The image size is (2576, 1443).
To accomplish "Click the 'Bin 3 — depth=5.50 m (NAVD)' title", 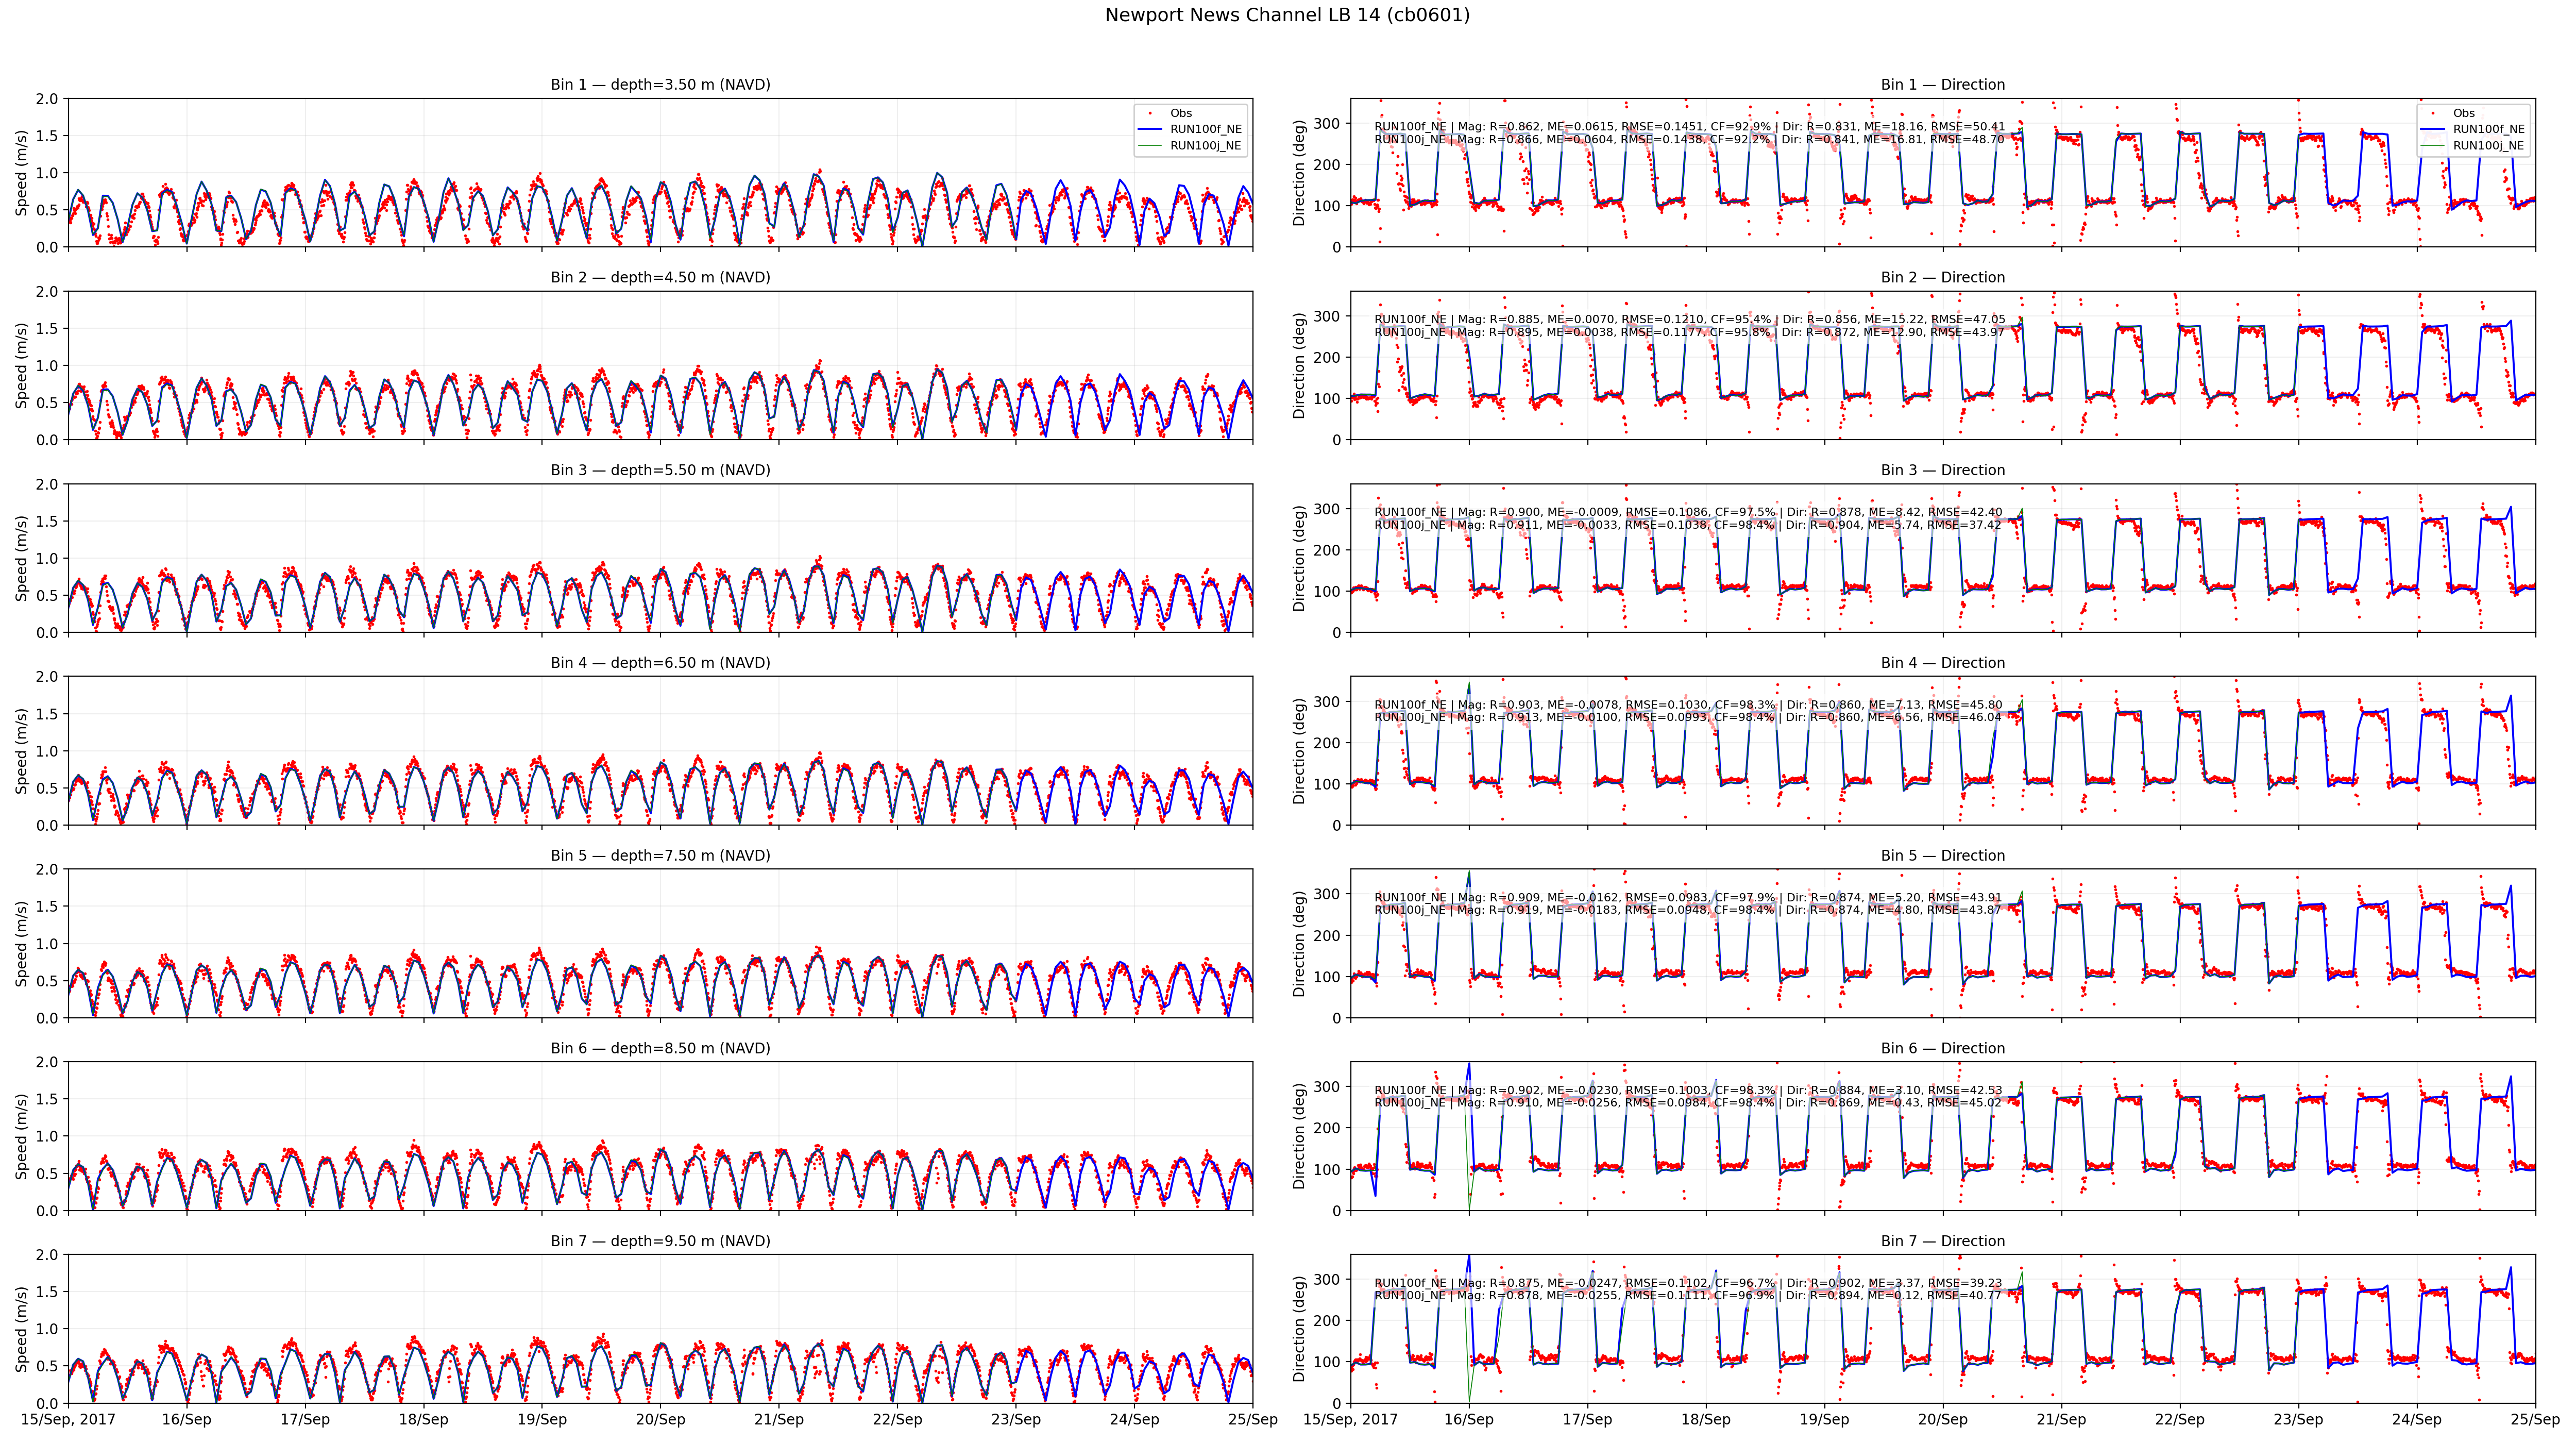I will coord(660,470).
